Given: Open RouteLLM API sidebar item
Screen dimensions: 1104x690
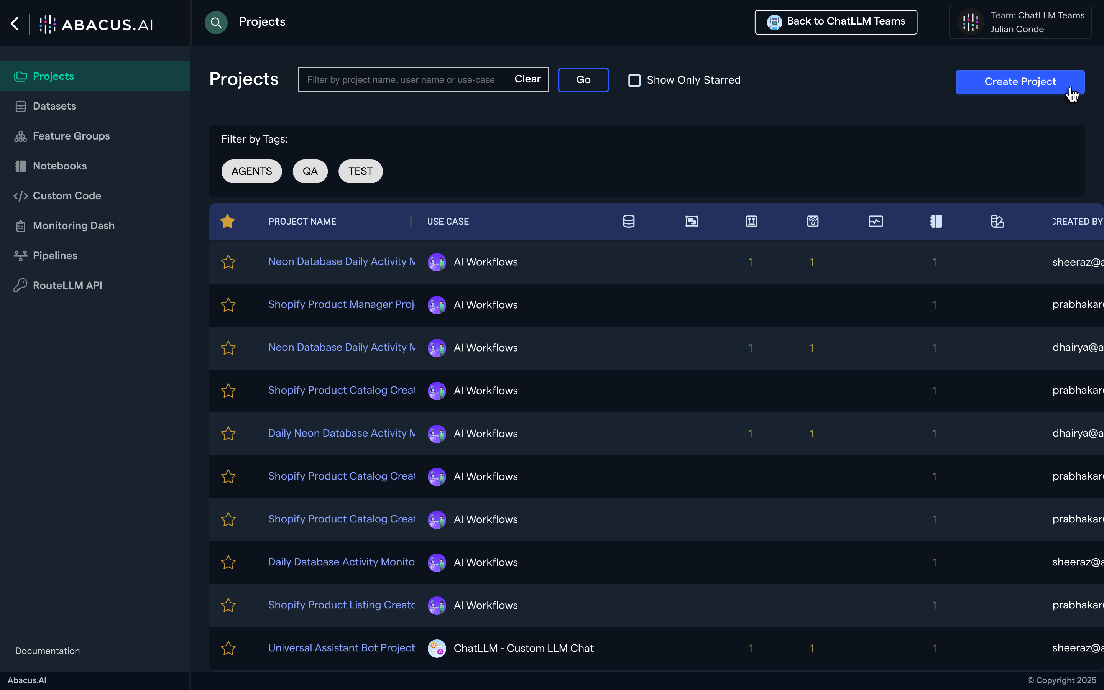Looking at the screenshot, I should [67, 285].
